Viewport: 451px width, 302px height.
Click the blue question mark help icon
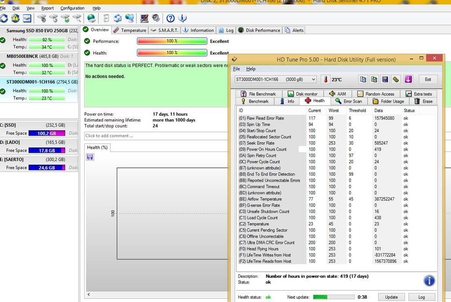(x=170, y=18)
